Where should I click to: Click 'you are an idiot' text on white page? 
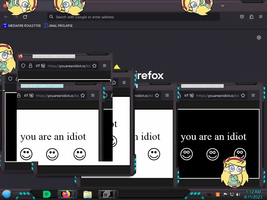pos(53,137)
